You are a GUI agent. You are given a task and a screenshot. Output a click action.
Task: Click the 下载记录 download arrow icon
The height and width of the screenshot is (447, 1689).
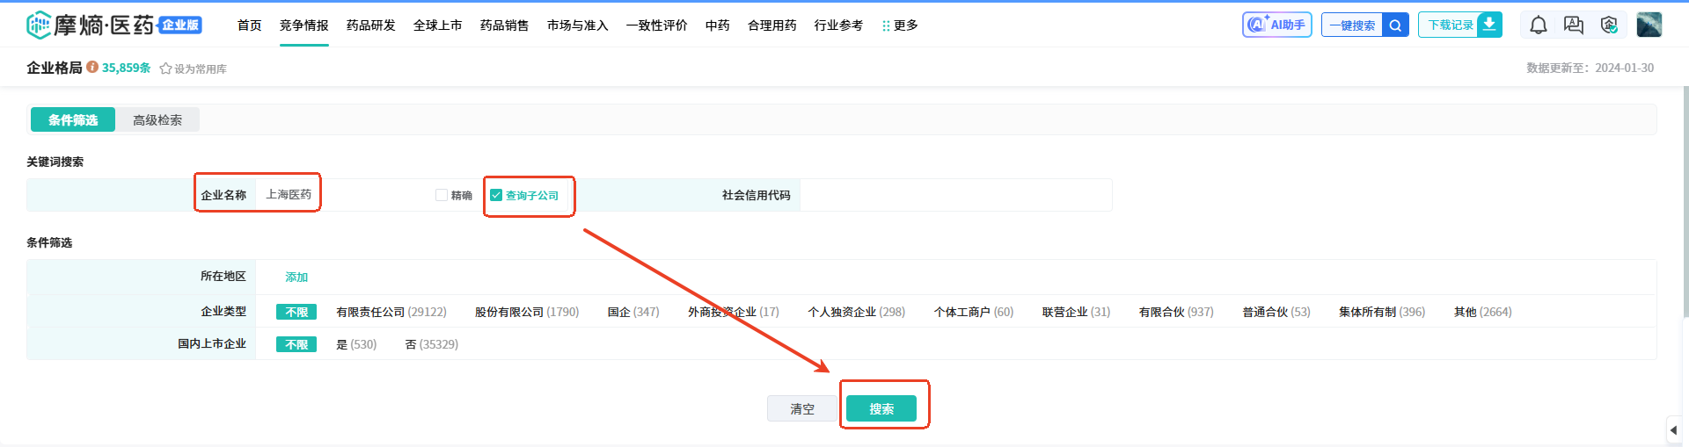(x=1489, y=25)
